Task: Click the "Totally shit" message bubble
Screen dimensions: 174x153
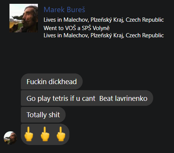Action: point(43,115)
